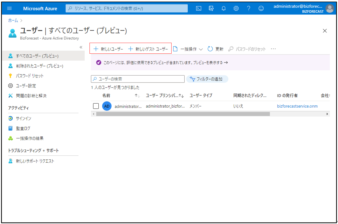Viewport: 338px width, 224px height.
Task: Open the feedback smiley icon
Action: pyautogui.click(x=261, y=9)
